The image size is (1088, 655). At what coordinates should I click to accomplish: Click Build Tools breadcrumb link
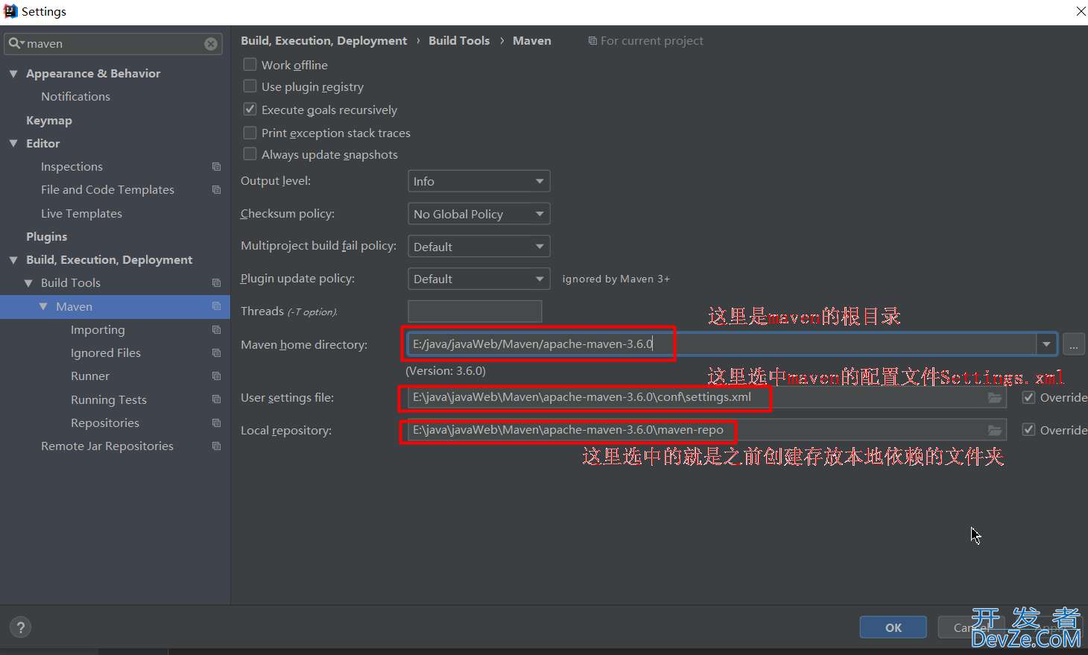coord(459,40)
